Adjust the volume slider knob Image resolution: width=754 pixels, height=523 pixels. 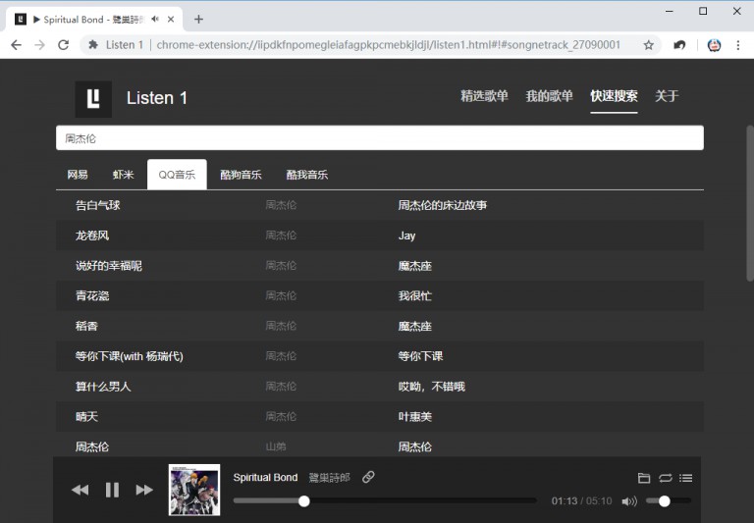pos(664,501)
